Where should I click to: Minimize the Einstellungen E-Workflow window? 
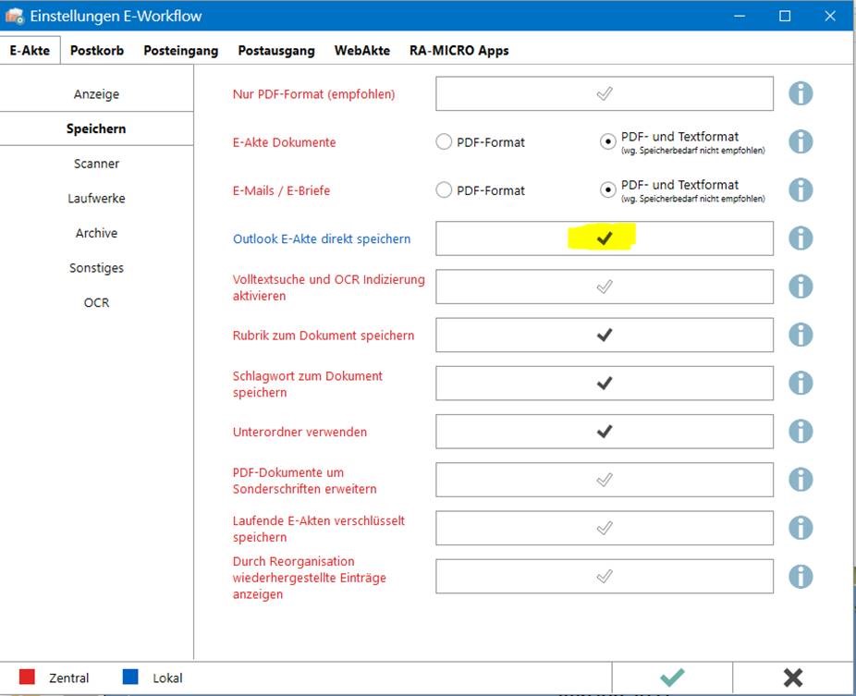tap(740, 16)
